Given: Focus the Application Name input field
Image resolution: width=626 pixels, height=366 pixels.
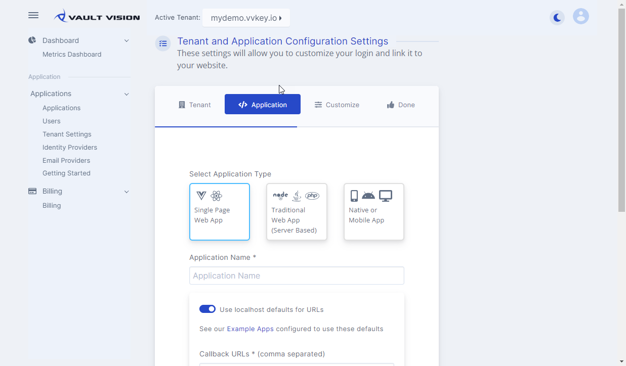Looking at the screenshot, I should (297, 276).
